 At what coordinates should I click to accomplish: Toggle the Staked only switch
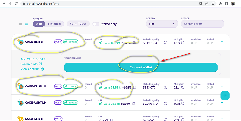click(96, 24)
